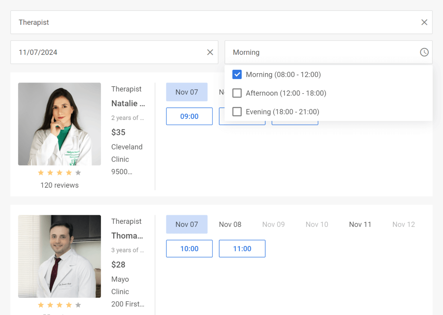
Task: Click Natalie's profile photo
Action: 59,124
